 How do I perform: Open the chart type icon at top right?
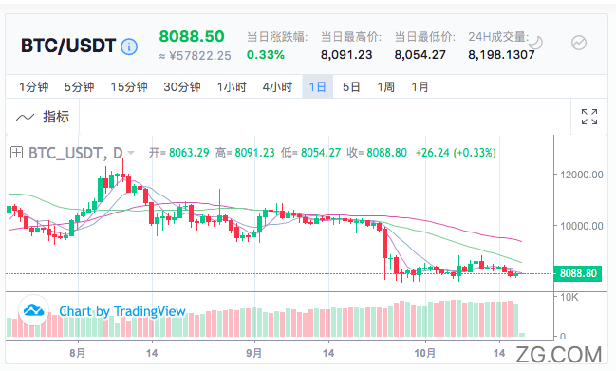click(579, 43)
